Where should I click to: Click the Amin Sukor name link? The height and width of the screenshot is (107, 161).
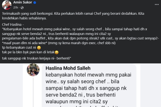pos(23,2)
